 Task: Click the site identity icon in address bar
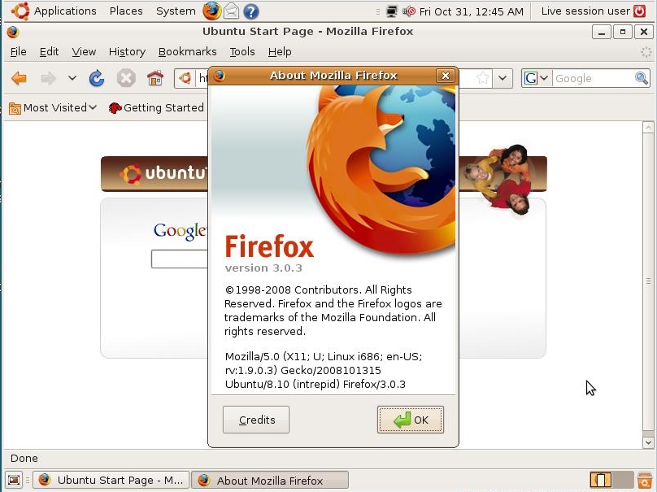[185, 78]
